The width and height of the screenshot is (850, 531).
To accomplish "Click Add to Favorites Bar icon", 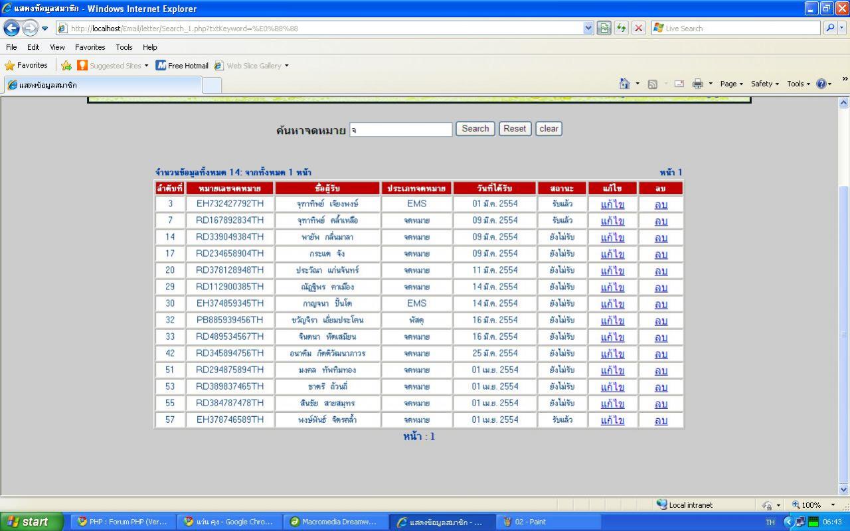I will pos(66,65).
